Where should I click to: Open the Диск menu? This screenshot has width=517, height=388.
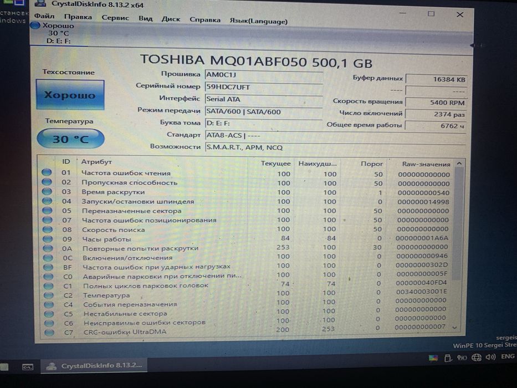point(171,19)
